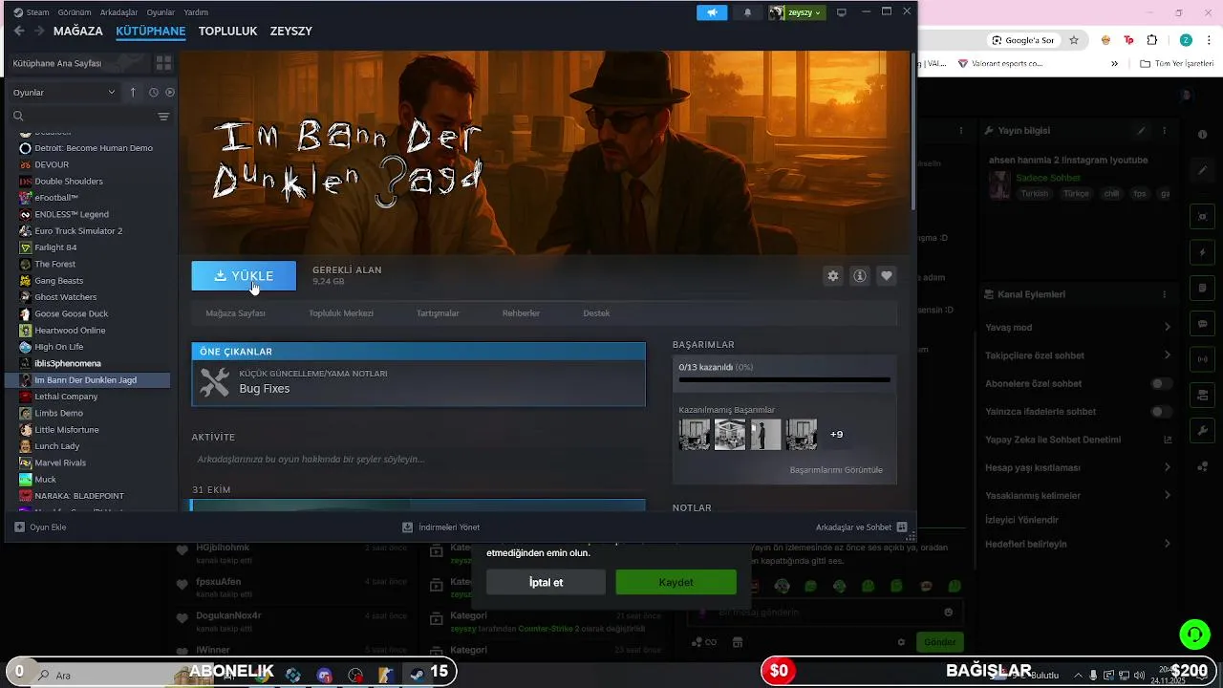Open the Oyunlar library filter dropdown
1223x688 pixels.
pyautogui.click(x=65, y=92)
